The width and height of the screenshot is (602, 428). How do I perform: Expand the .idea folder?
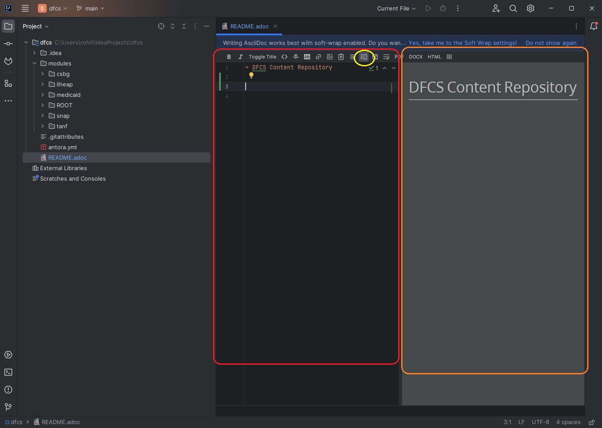(x=34, y=53)
